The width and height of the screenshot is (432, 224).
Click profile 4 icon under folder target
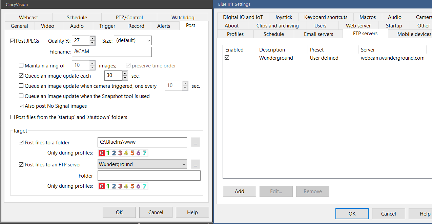pos(126,153)
